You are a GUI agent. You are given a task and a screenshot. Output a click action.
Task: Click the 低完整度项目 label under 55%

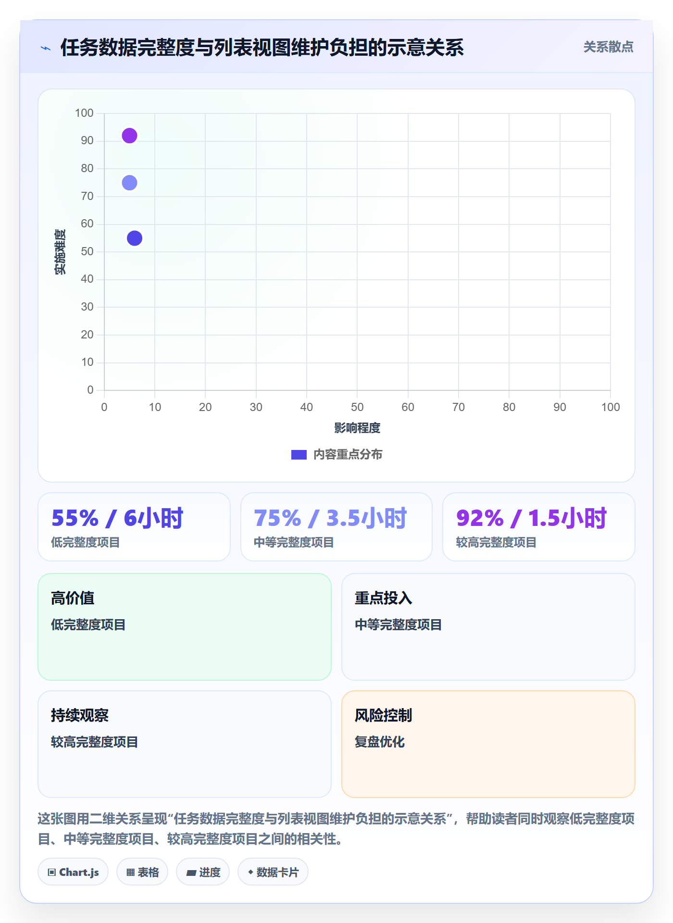86,543
